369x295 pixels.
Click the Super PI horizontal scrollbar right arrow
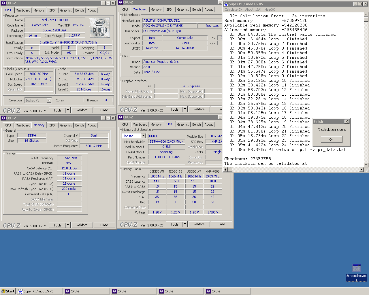pyautogui.click(x=362, y=170)
